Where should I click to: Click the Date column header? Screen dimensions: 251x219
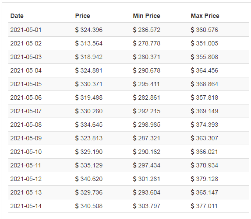(x=17, y=16)
